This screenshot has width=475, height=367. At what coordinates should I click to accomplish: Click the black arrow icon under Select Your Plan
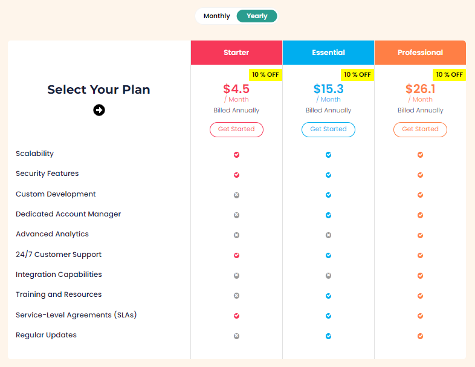pyautogui.click(x=99, y=110)
